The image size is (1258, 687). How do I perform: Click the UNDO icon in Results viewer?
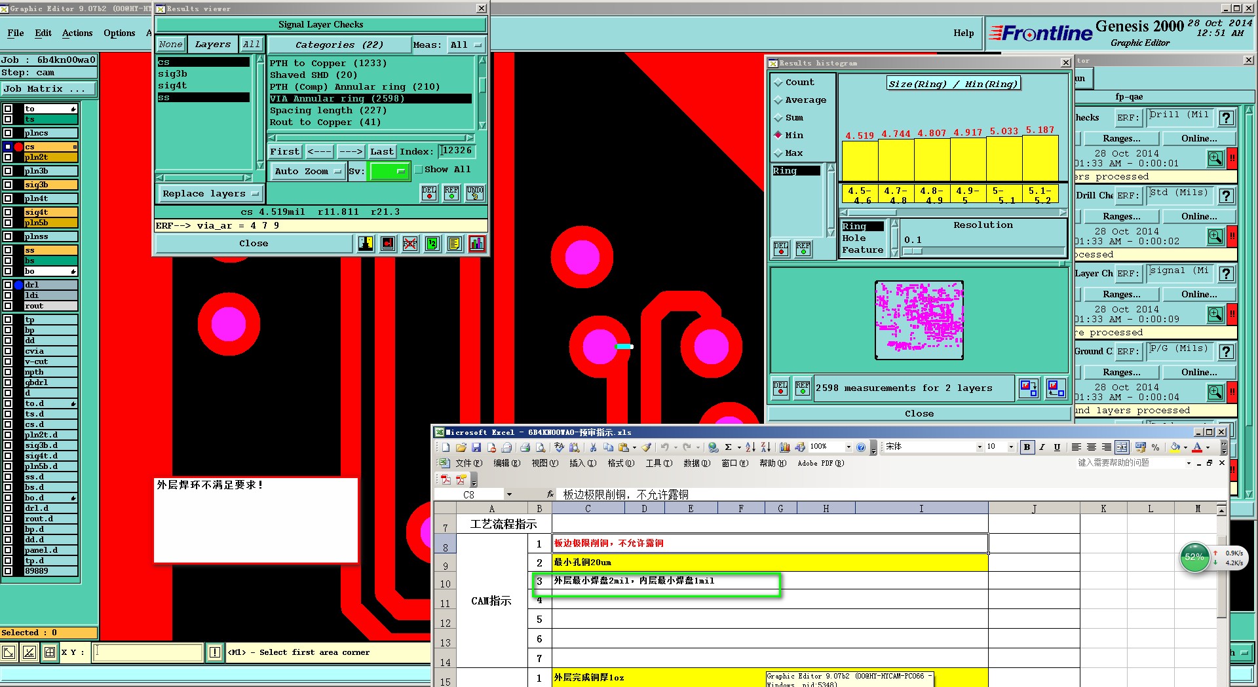coord(475,193)
